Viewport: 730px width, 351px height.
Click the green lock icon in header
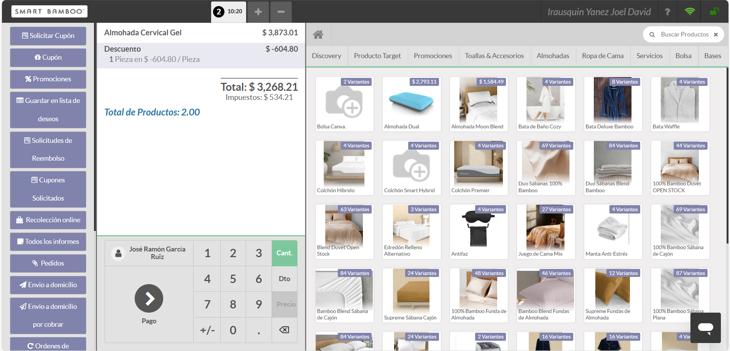(714, 11)
